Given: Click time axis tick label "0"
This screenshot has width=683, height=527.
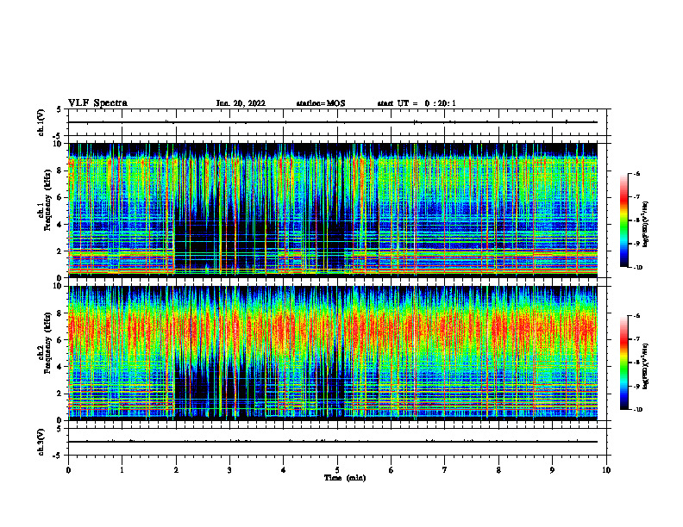Looking at the screenshot, I should [x=68, y=470].
